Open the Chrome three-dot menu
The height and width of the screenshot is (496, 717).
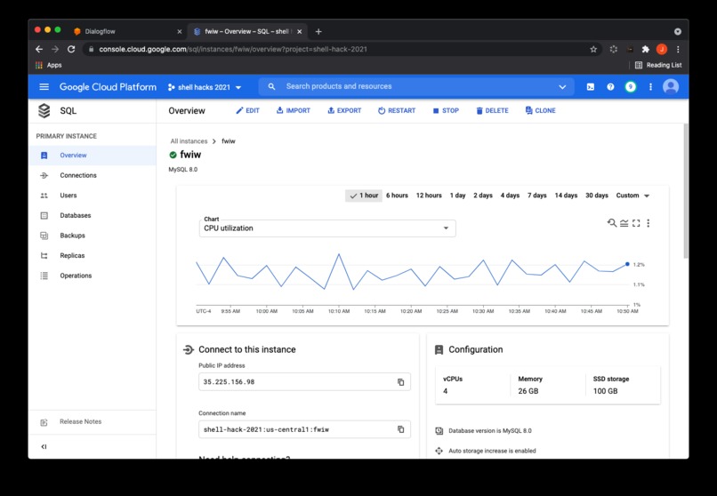coord(678,49)
